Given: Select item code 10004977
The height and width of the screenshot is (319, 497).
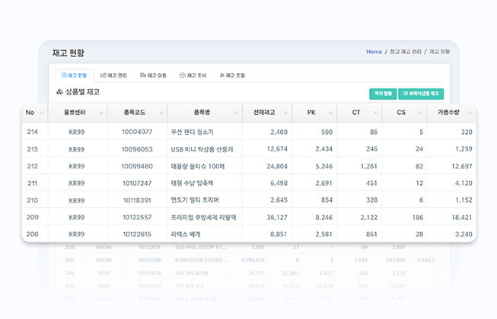Looking at the screenshot, I should [137, 132].
